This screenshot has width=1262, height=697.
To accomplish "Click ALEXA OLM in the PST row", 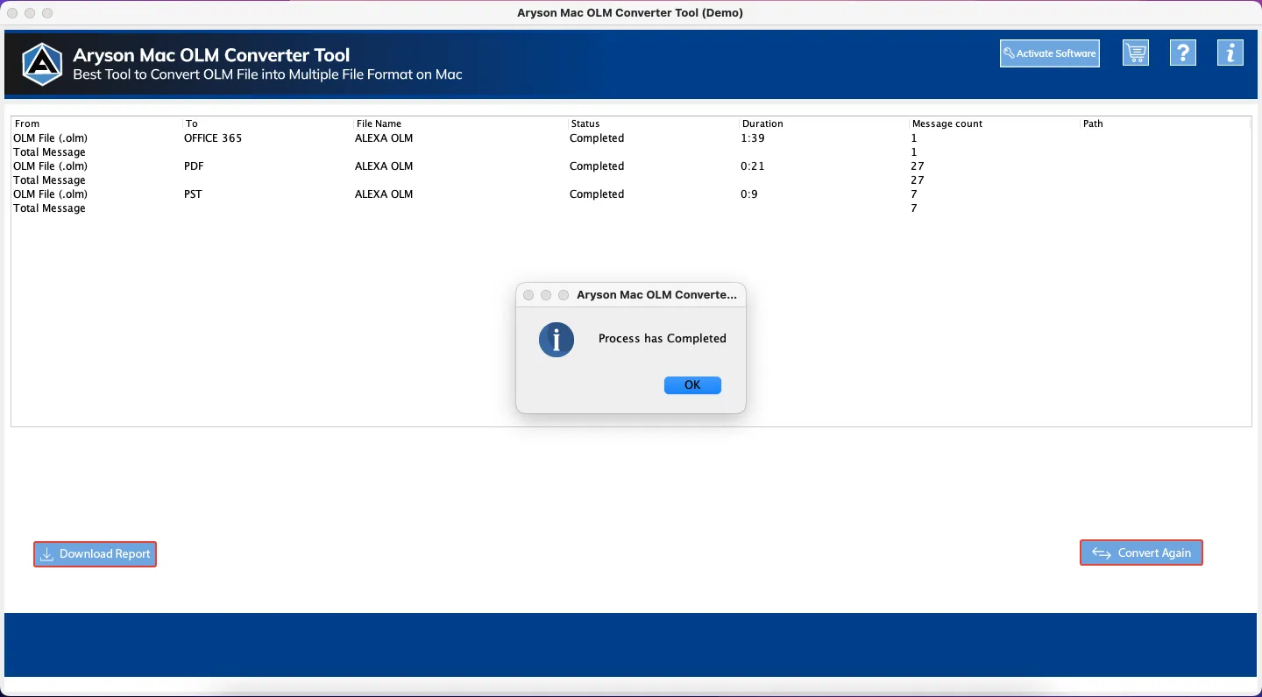I will click(384, 194).
